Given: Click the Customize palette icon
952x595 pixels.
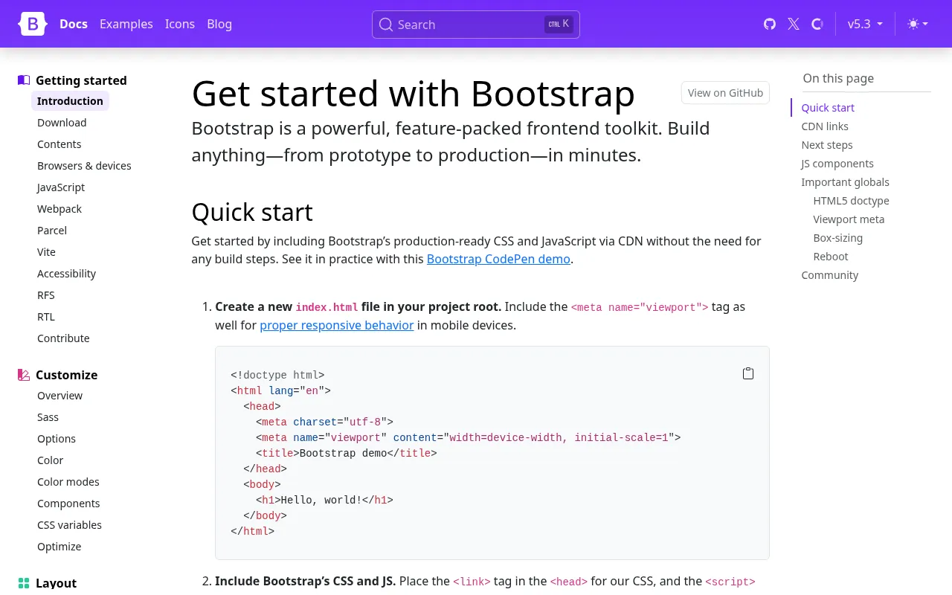Looking at the screenshot, I should (24, 375).
